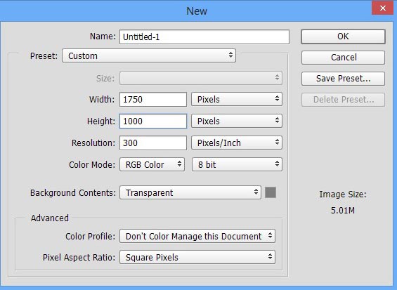Screen dimensions: 397x290
Task: Click the Cancel button
Action: click(343, 58)
